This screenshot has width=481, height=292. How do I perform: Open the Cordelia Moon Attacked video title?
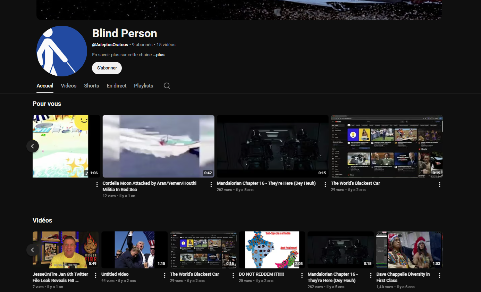[x=150, y=186]
